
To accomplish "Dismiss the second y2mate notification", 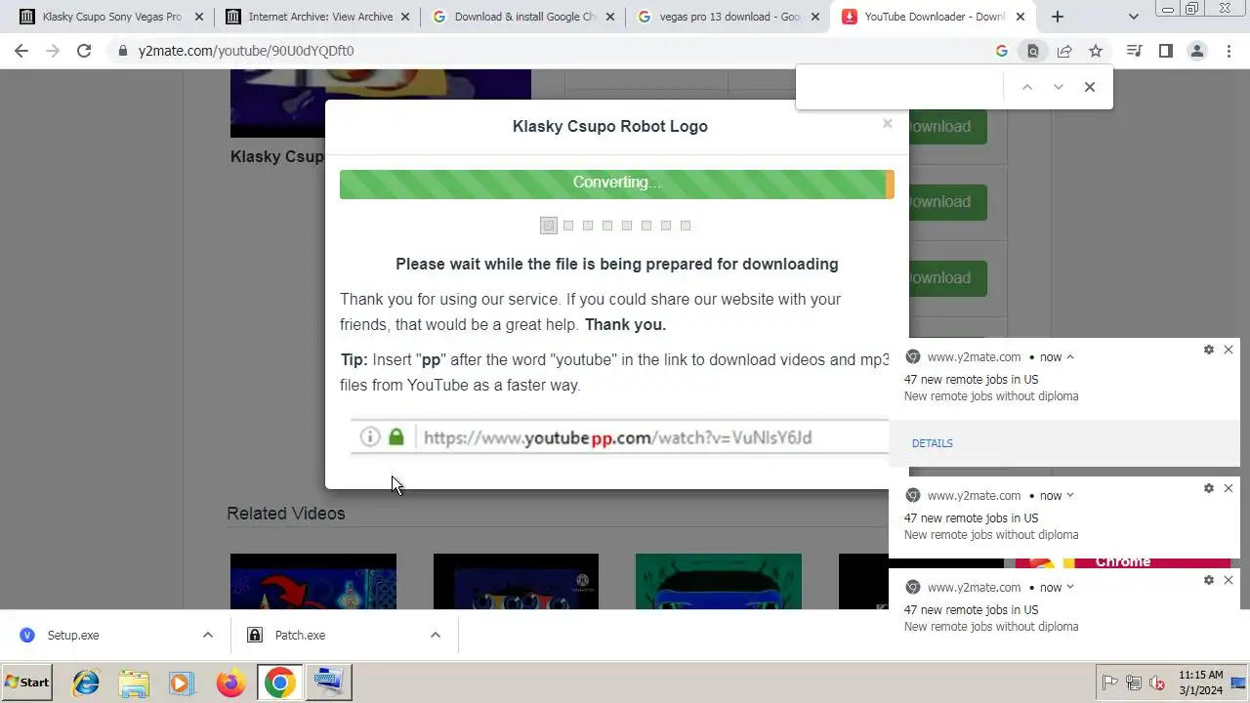I will point(1229,488).
